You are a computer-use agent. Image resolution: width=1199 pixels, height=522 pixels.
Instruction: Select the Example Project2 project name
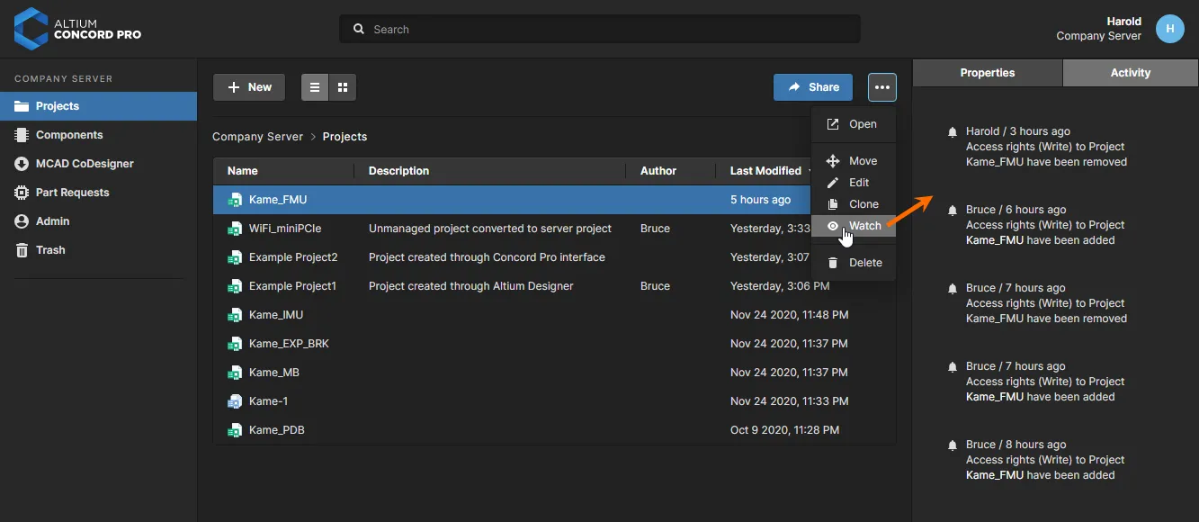(x=293, y=257)
